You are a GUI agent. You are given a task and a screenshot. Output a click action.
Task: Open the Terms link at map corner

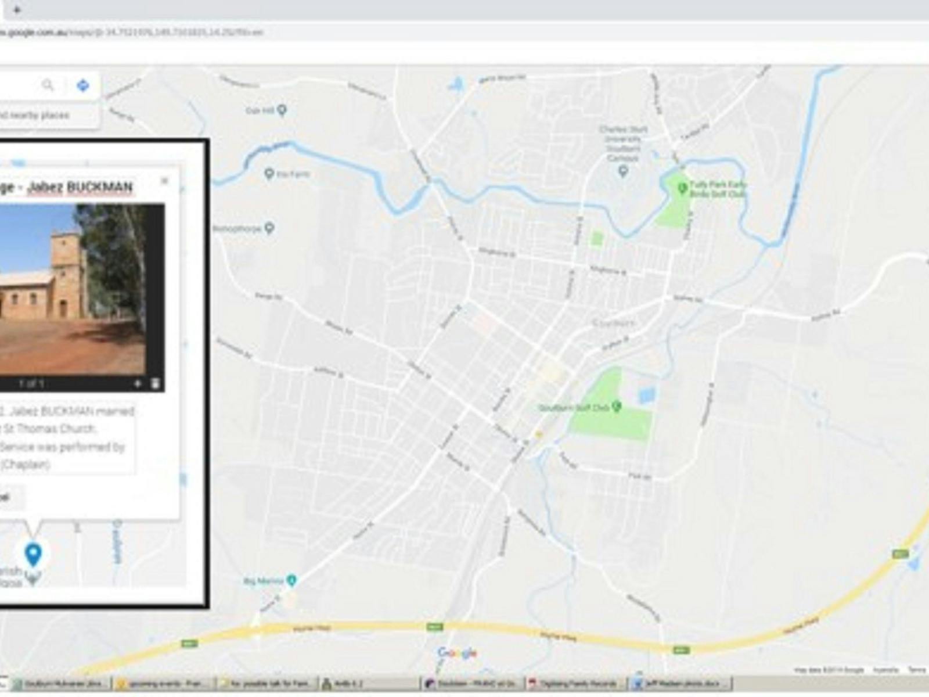(x=917, y=670)
